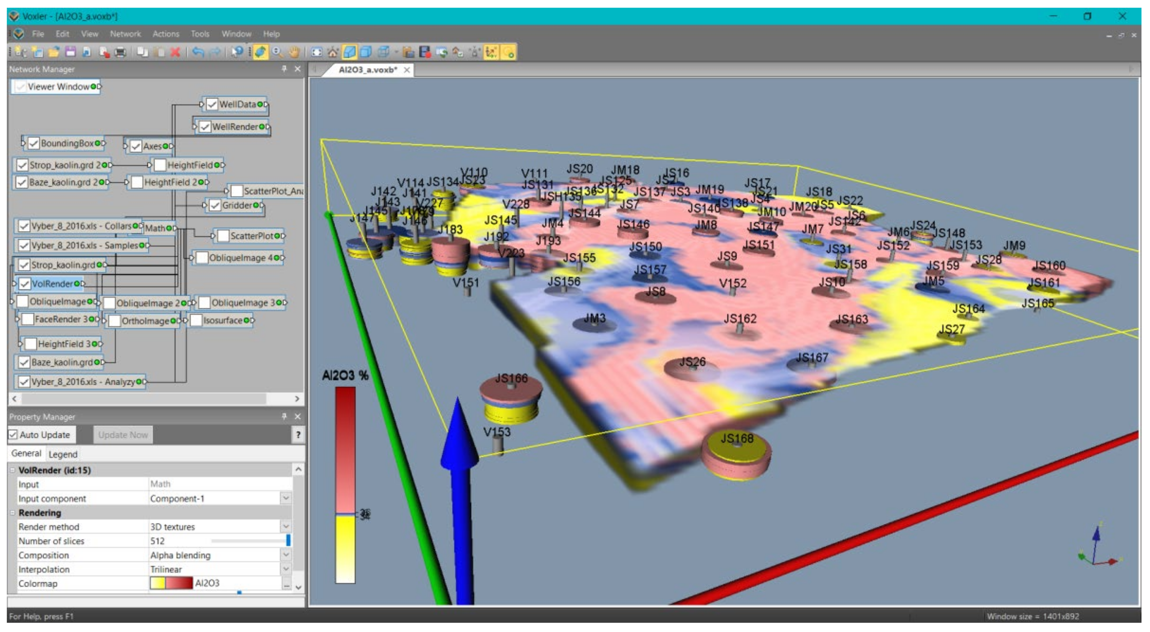
Task: Click the red X delete icon
Action: pos(176,52)
